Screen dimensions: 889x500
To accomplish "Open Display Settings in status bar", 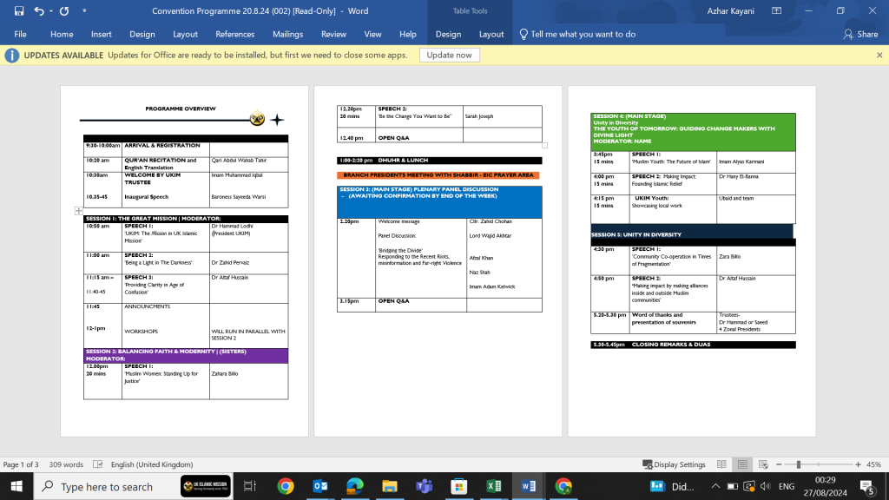I will [x=674, y=464].
